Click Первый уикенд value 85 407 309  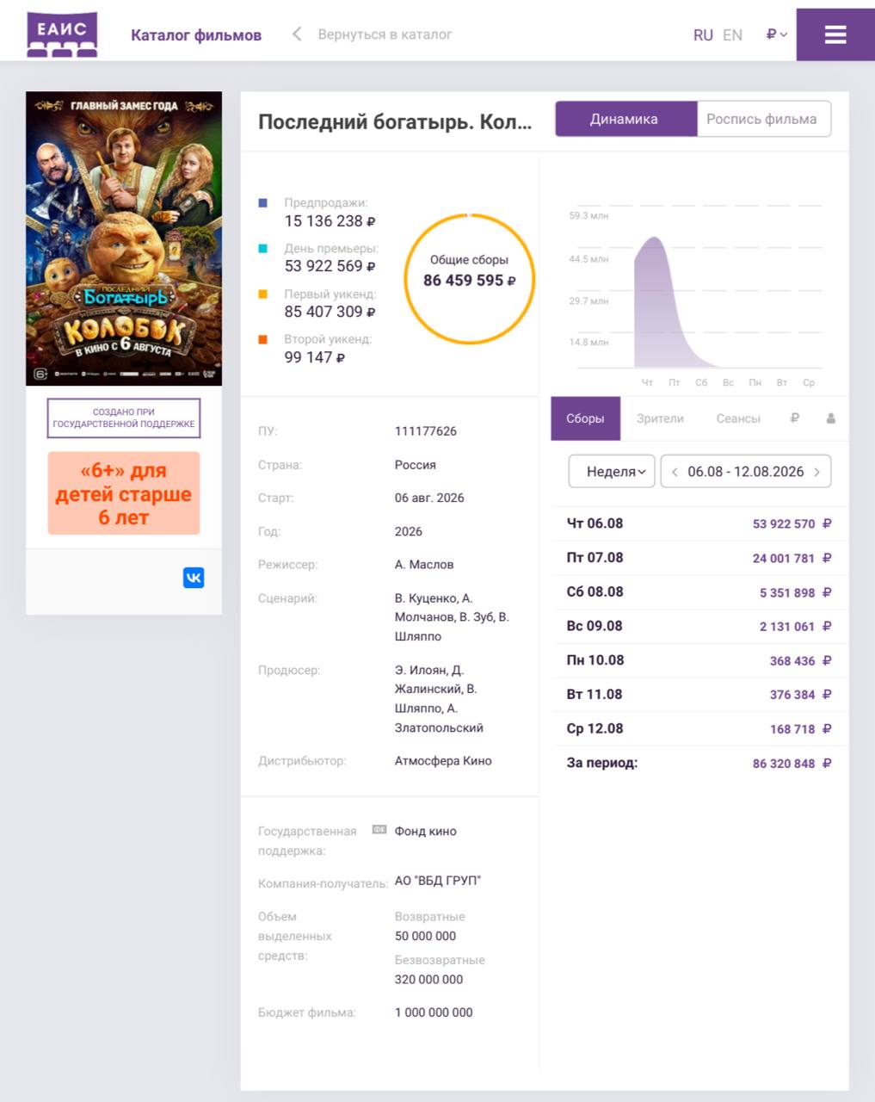point(330,312)
